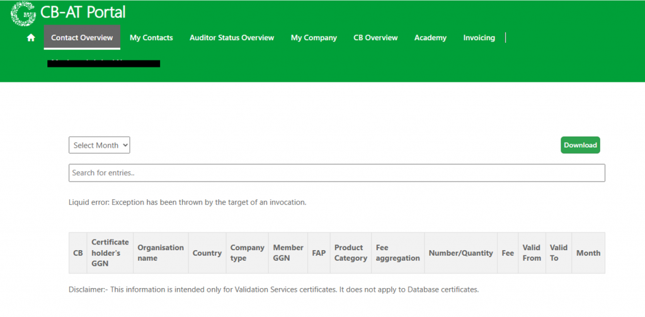645x317 pixels.
Task: Click the Organisation name column header
Action: click(x=161, y=253)
